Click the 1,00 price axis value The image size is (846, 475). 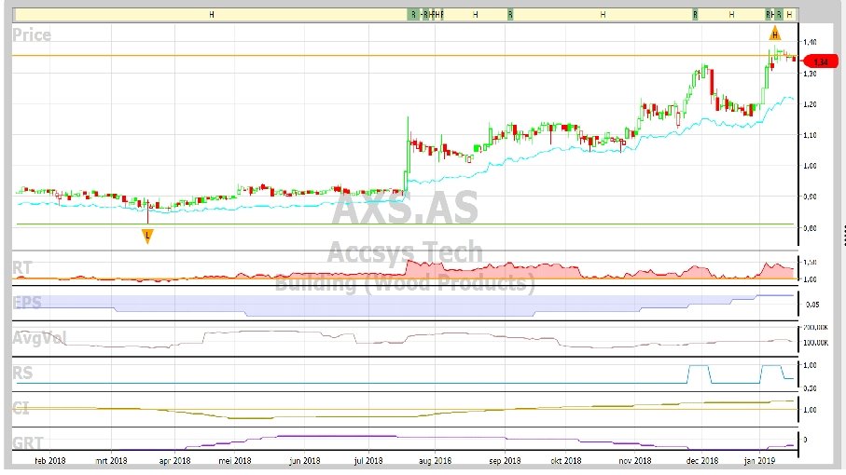point(810,166)
